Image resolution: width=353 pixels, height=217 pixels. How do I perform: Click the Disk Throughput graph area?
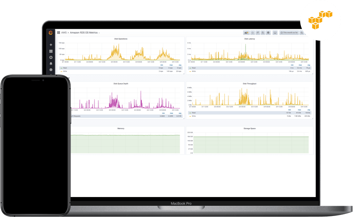250,96
